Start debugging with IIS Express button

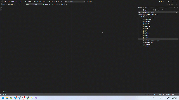click(47, 4)
